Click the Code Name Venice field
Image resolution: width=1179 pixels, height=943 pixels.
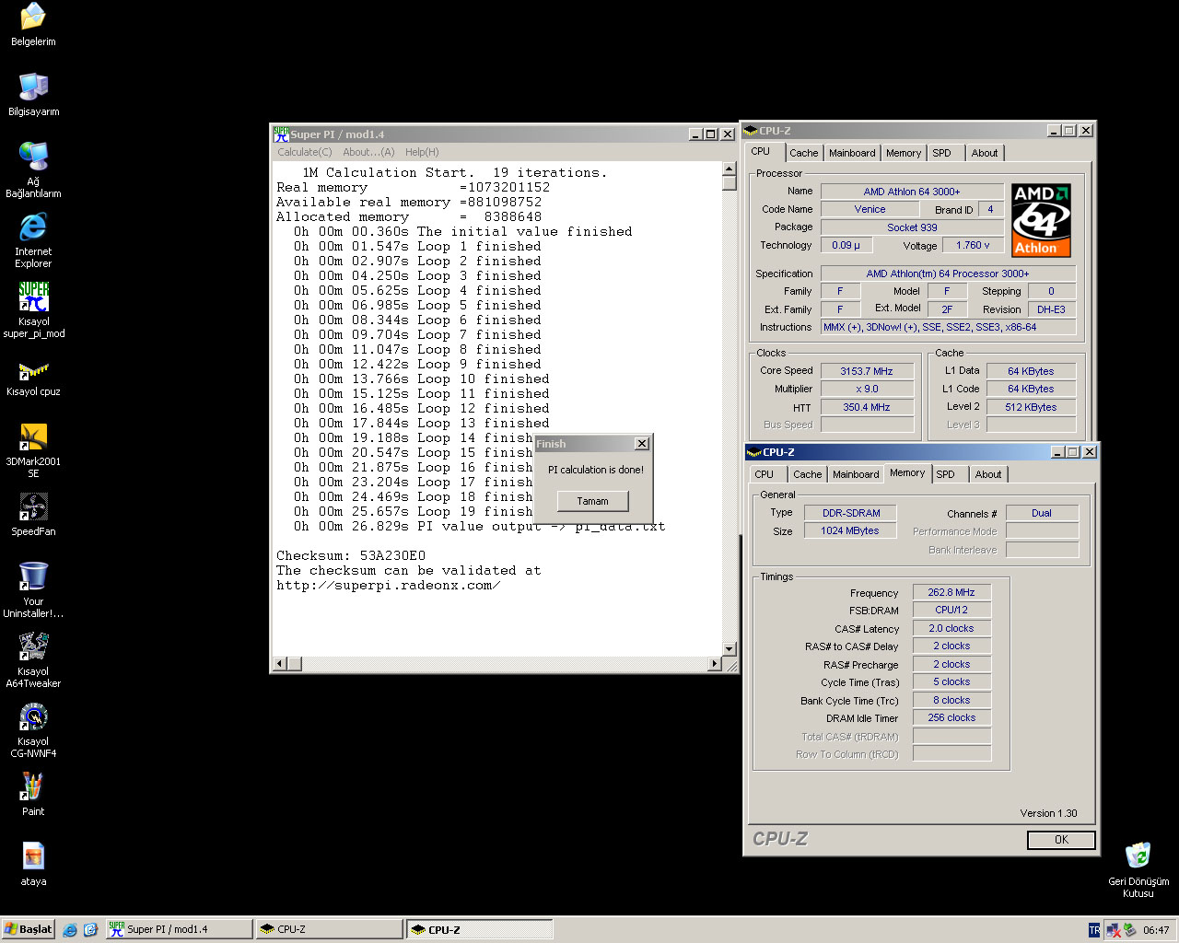(x=870, y=209)
